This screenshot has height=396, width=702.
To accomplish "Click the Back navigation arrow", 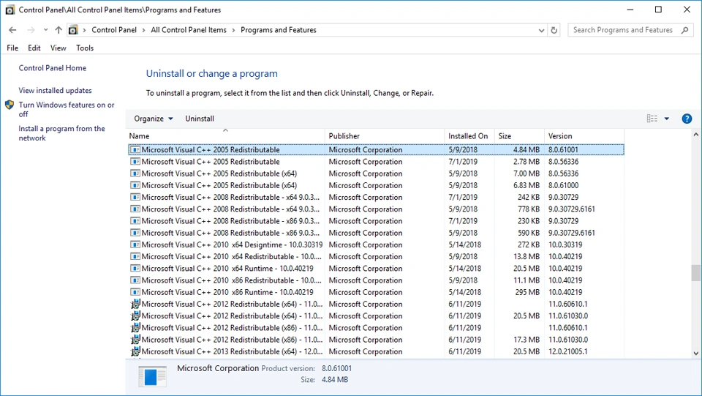I will pyautogui.click(x=12, y=30).
